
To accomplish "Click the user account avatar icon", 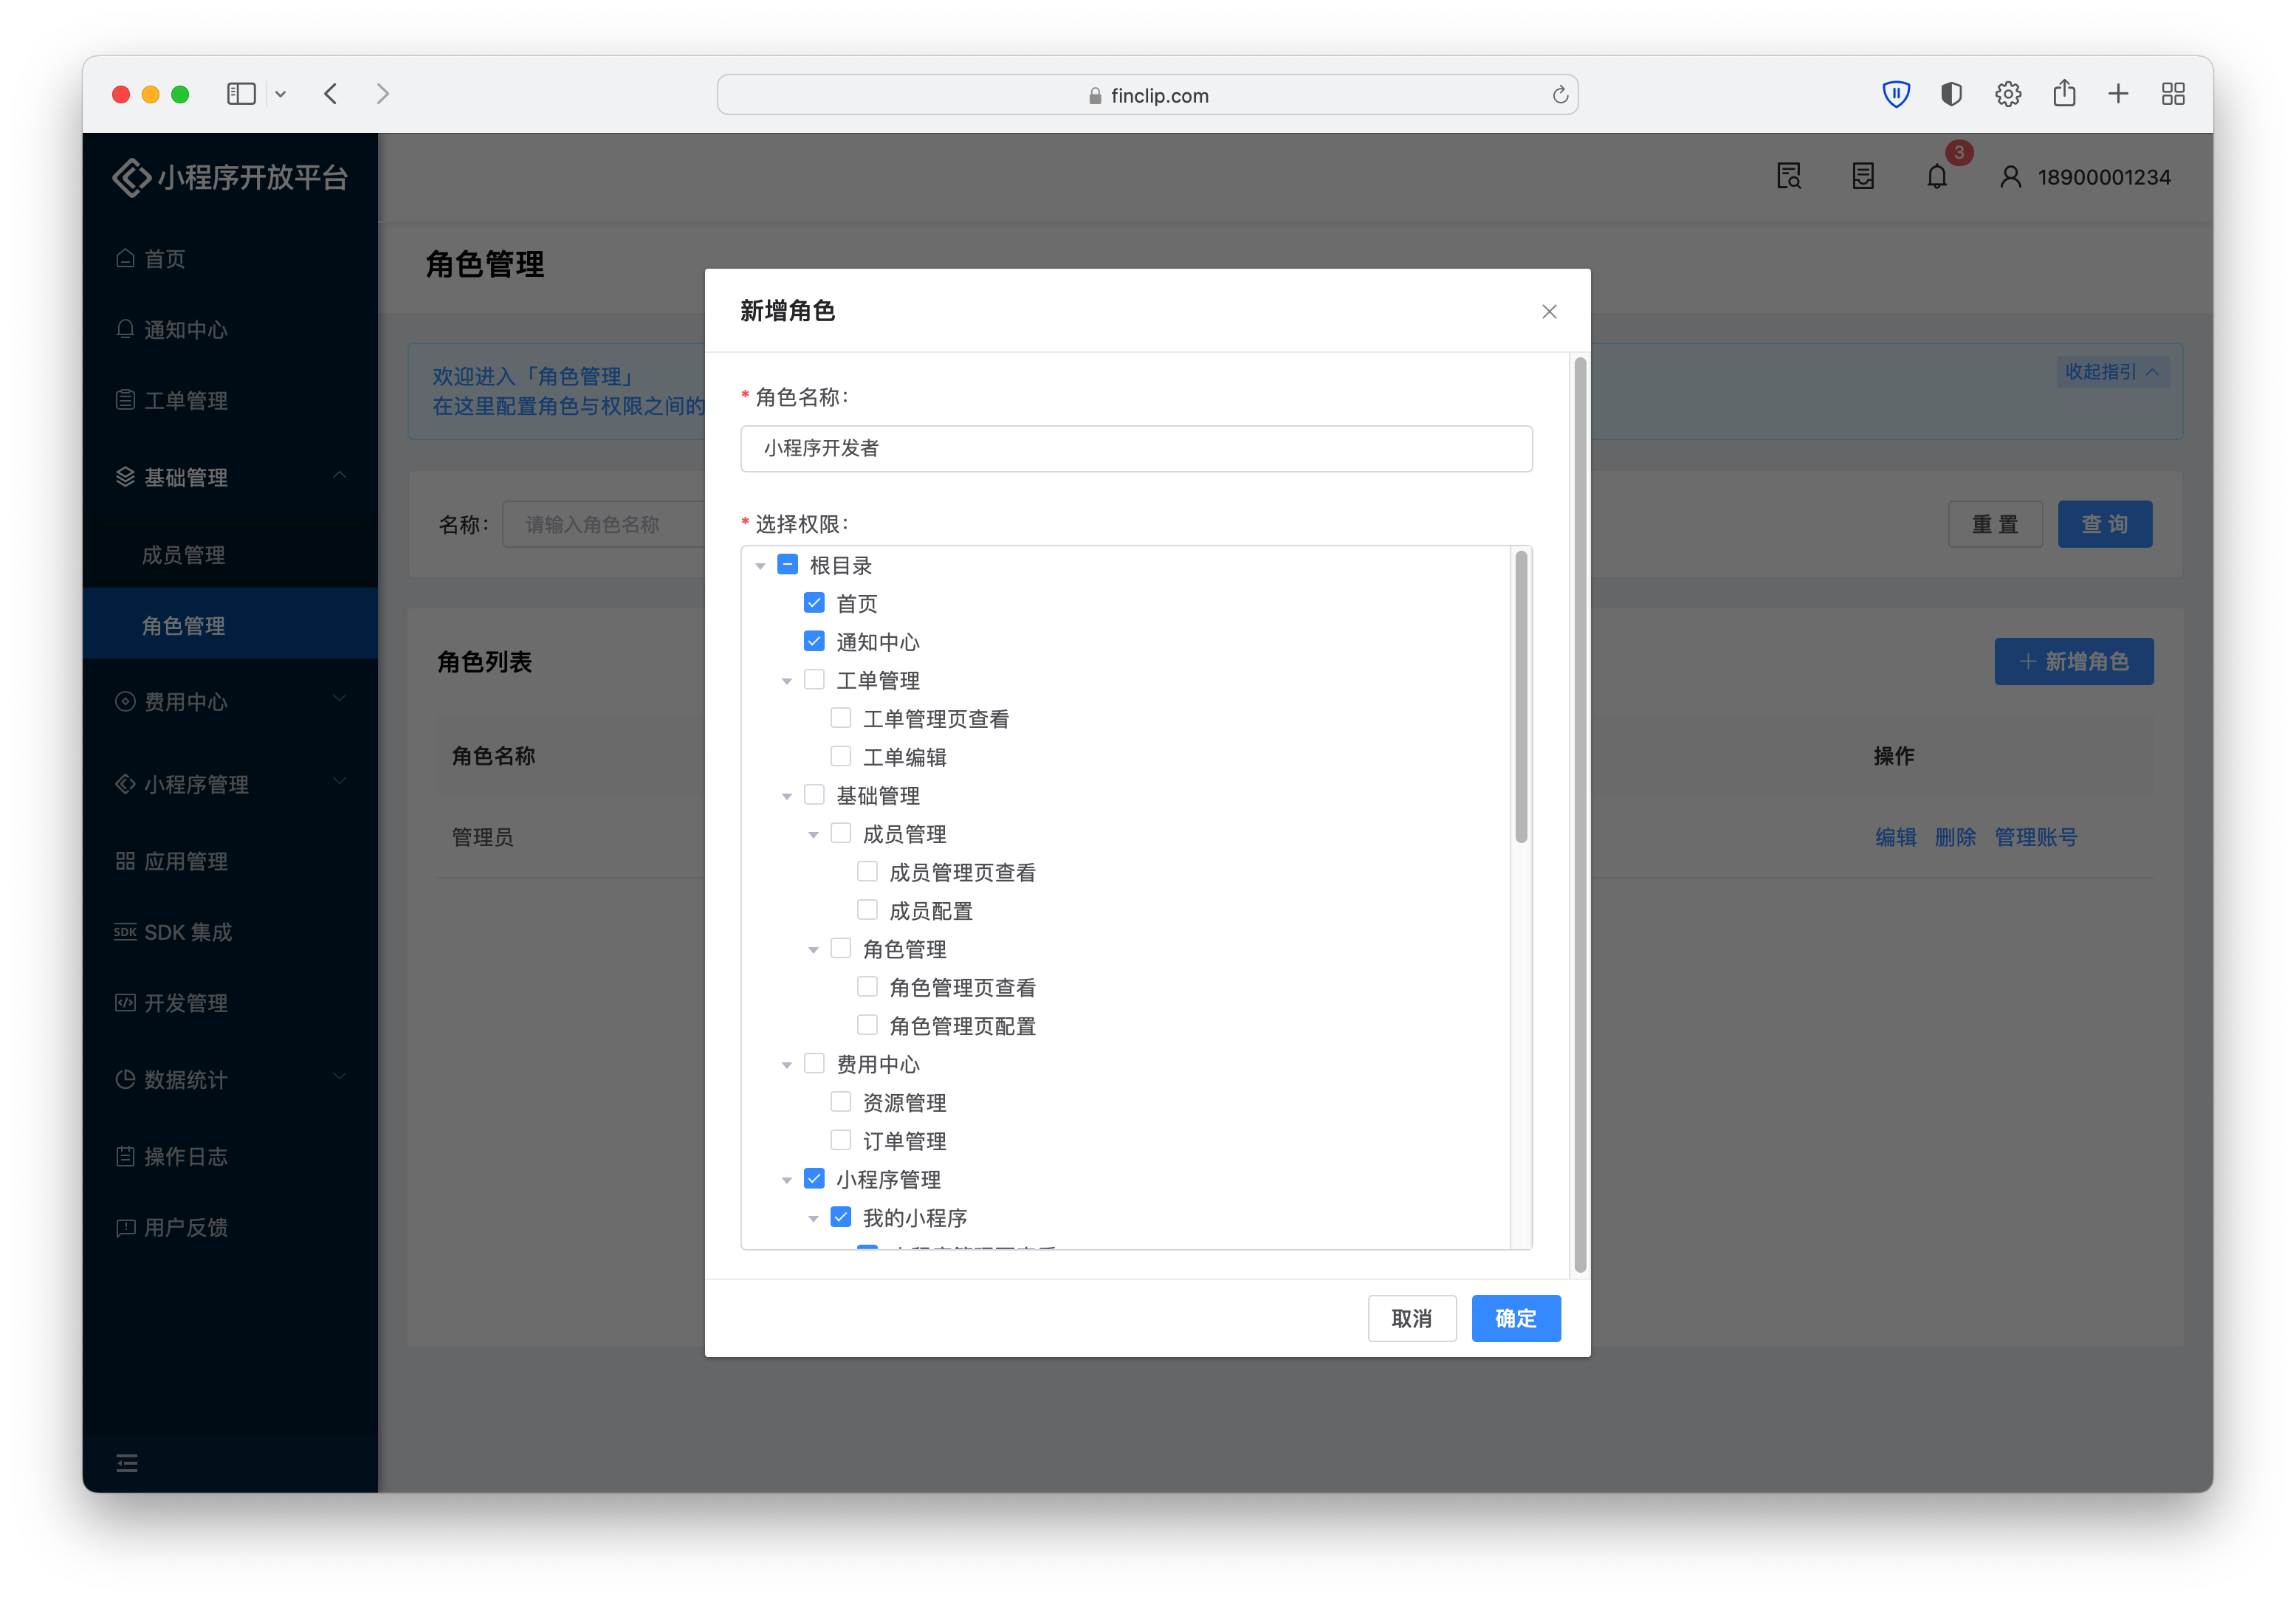I will (x=2010, y=177).
